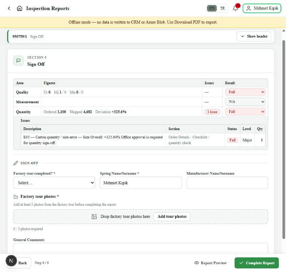Click the Offline mode banner message

pos(143,22)
